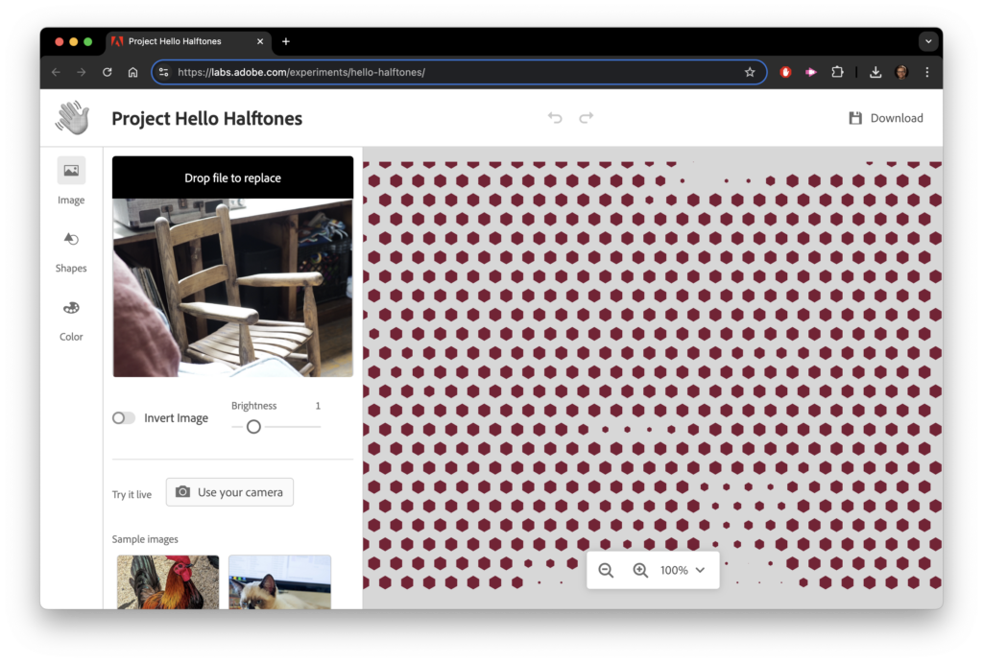
Task: Select the chair preview image
Action: (232, 288)
